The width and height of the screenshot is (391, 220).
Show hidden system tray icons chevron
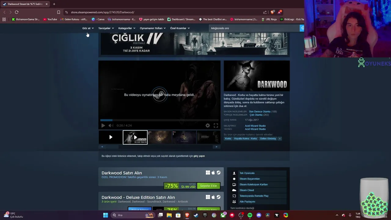[337, 215]
